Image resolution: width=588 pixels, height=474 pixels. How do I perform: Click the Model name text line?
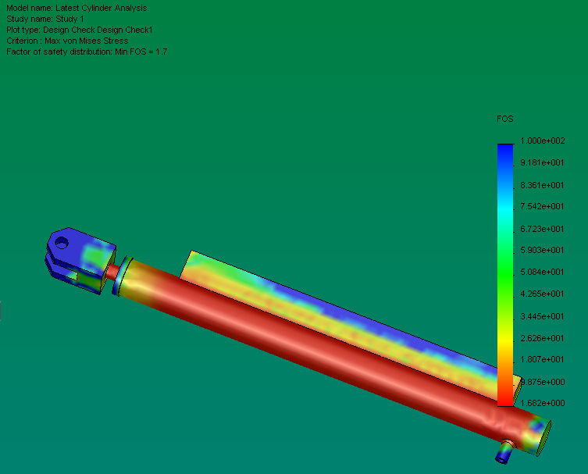click(x=77, y=8)
